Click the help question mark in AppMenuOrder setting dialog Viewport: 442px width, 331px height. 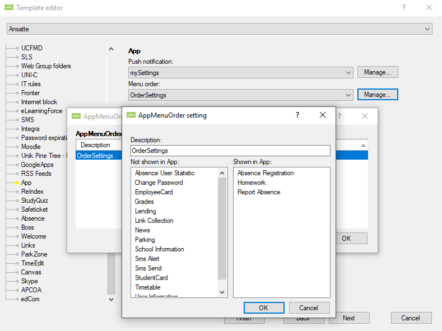(297, 115)
